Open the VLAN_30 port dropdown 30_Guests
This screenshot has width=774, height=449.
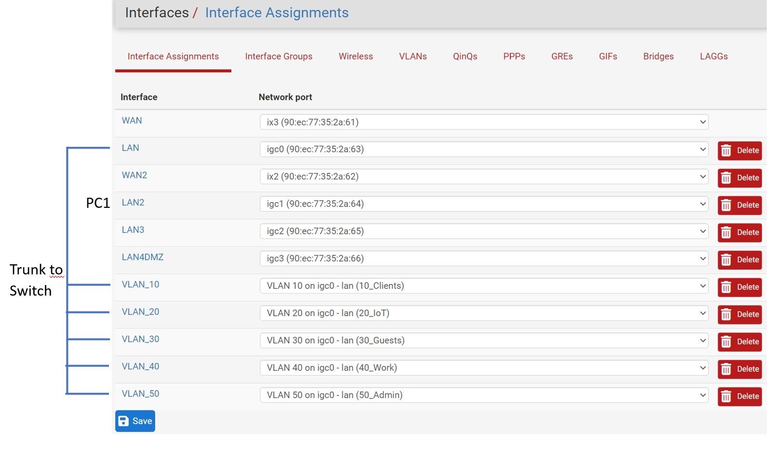pos(484,340)
